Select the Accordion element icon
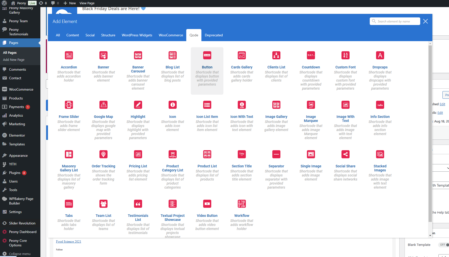Screen dimensions: 449x257 pos(69,55)
